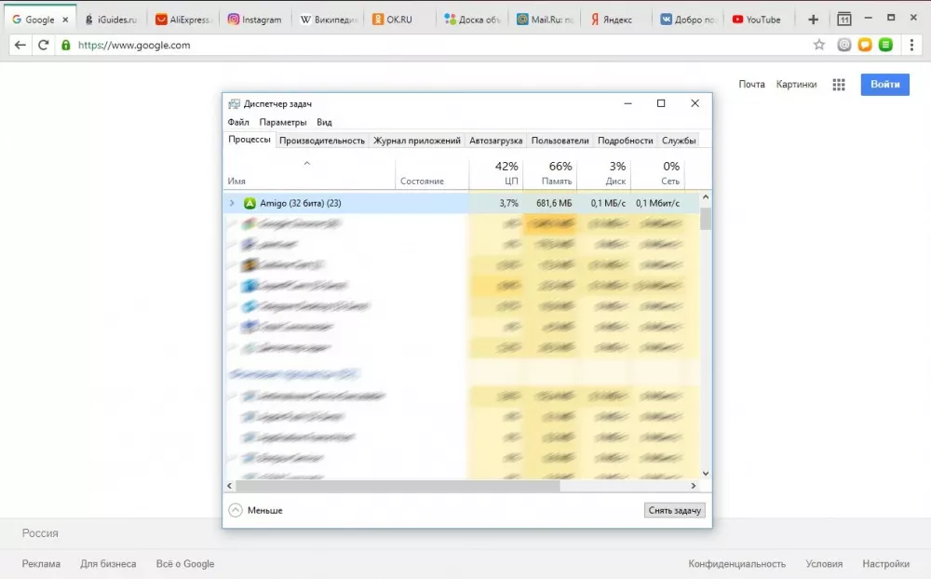The width and height of the screenshot is (931, 579).
Task: Open the Параметры menu in Task Manager
Action: click(x=282, y=122)
